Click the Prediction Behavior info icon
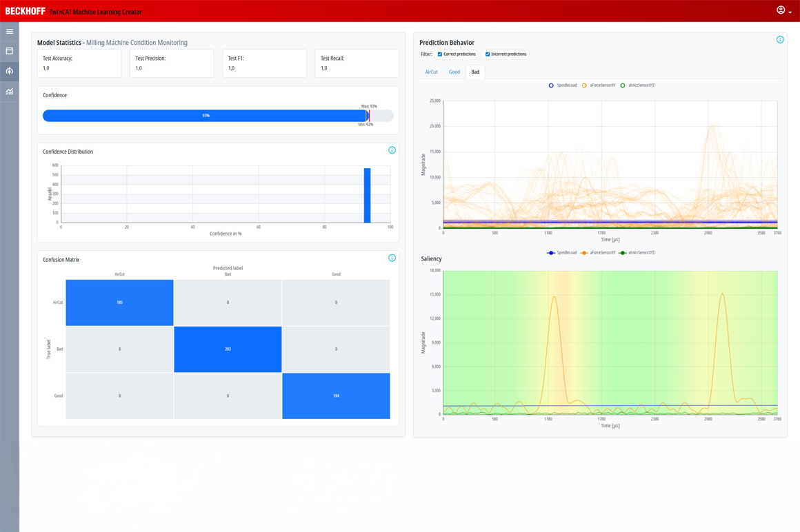Viewport: 800px width, 532px height. pyautogui.click(x=780, y=40)
